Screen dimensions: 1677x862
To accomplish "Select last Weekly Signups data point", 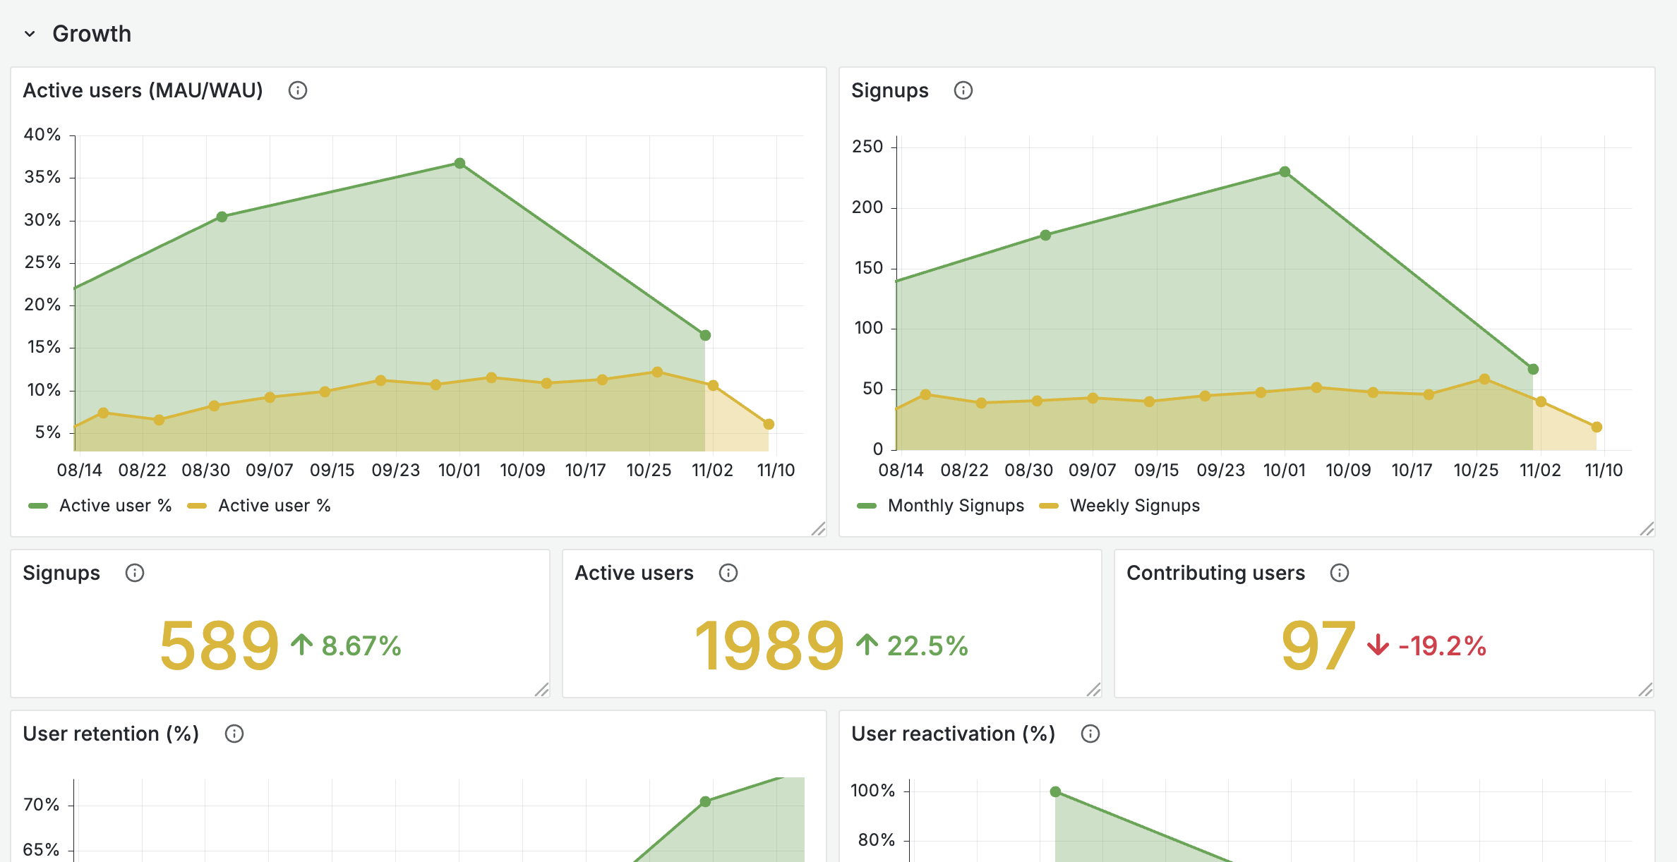I will [x=1597, y=427].
